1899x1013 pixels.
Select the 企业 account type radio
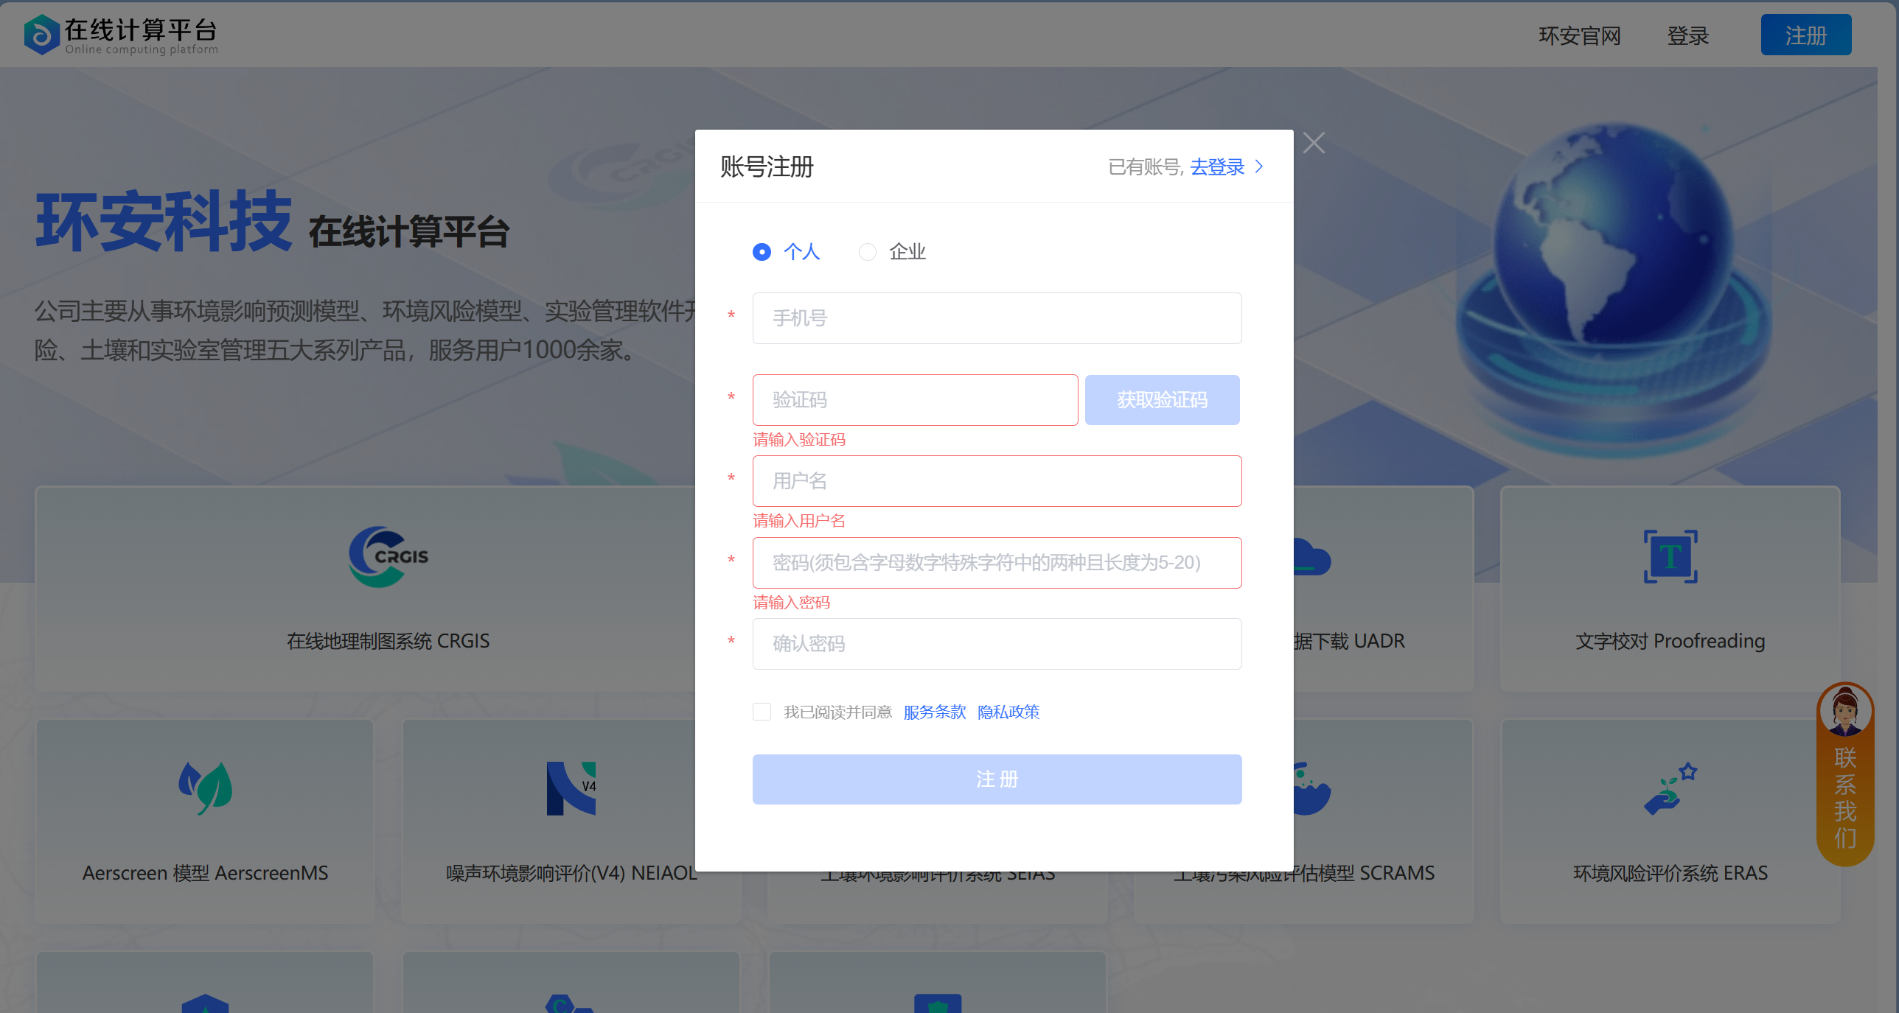click(868, 252)
